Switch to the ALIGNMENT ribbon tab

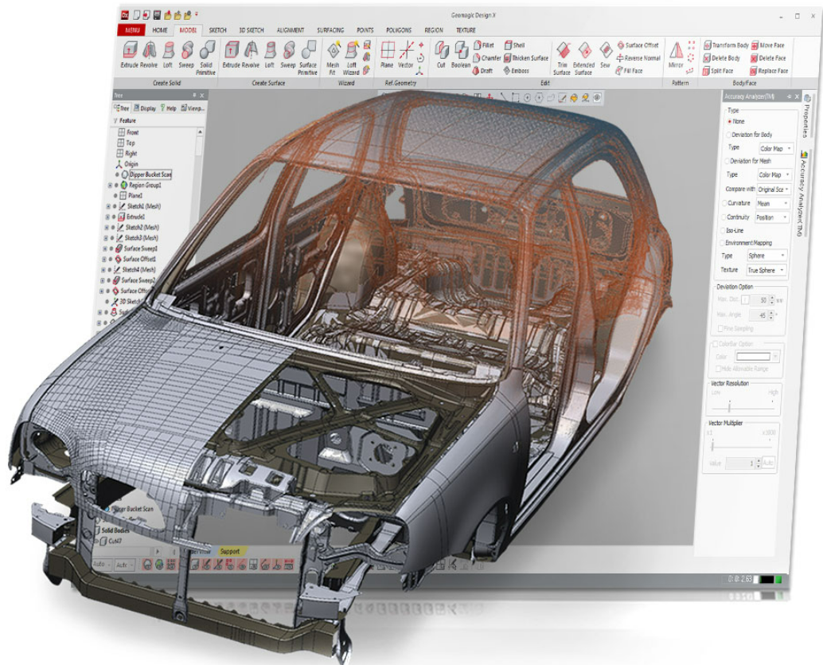(291, 30)
